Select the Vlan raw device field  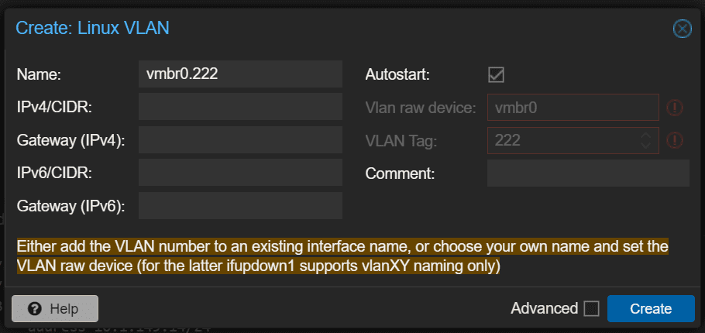(x=572, y=108)
